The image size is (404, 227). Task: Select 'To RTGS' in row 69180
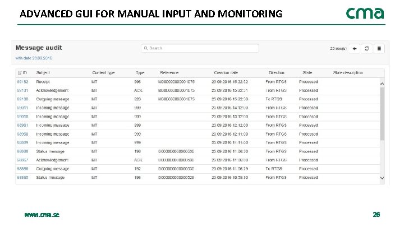pos(274,99)
